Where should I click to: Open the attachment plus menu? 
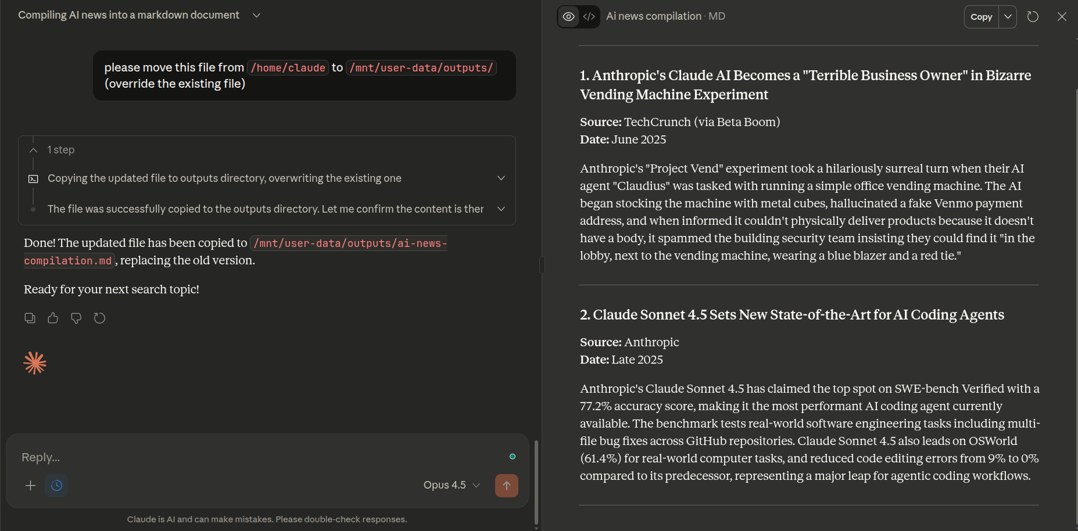(x=30, y=486)
